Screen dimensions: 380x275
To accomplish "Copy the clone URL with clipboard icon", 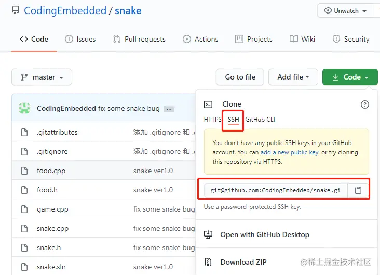I will [358, 190].
